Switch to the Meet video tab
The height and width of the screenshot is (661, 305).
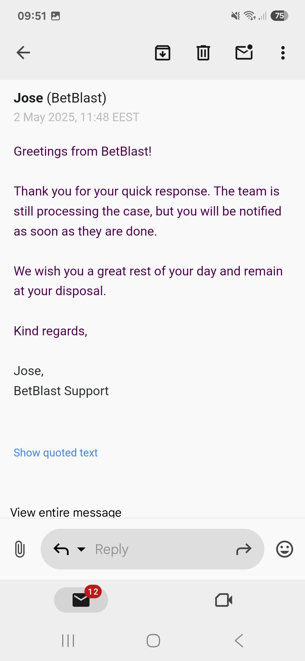[224, 600]
